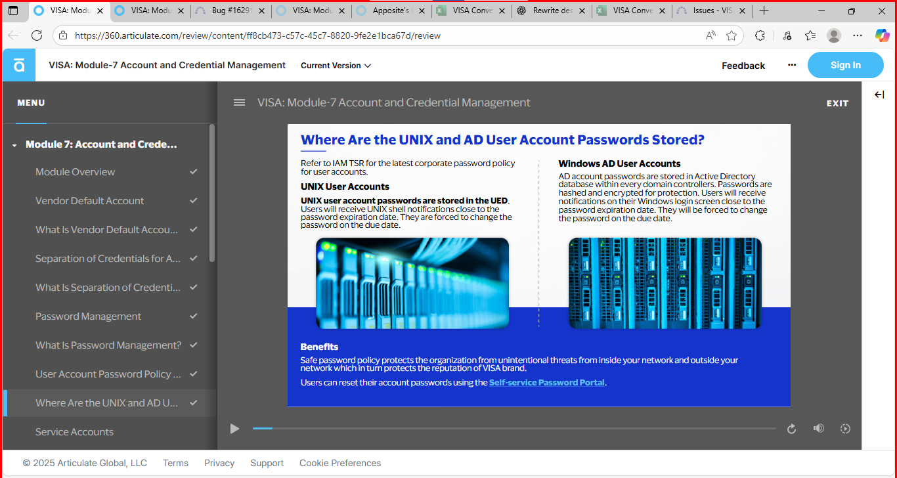The height and width of the screenshot is (478, 897).
Task: Switch to the Rewrite des browser tab
Action: pyautogui.click(x=553, y=11)
